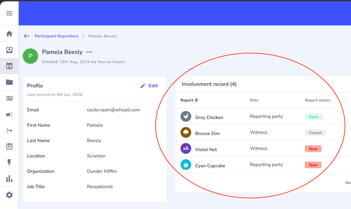Open the Bronze Elm report
The image size is (351, 209).
(x=207, y=134)
